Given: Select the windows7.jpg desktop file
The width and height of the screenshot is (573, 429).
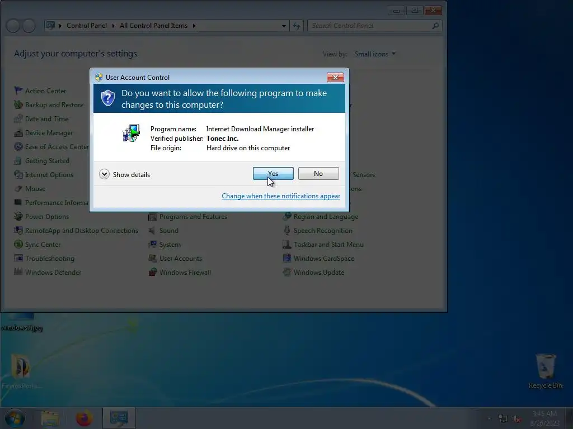Looking at the screenshot, I should point(21,322).
